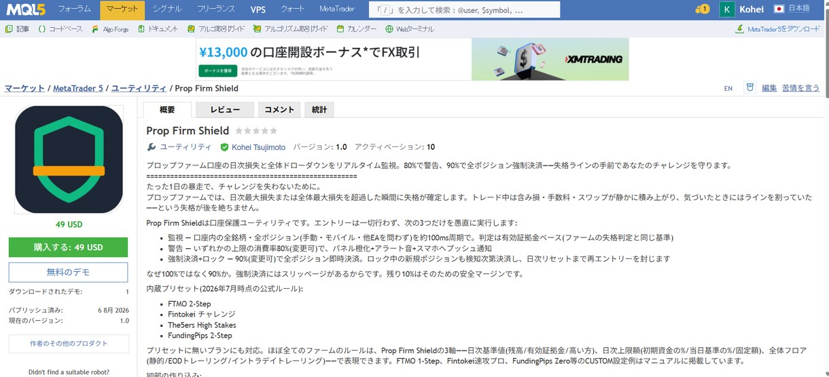Viewport: 829px width, 377px height.
Task: Click the XMTRADING banner image
Action: (x=550, y=59)
